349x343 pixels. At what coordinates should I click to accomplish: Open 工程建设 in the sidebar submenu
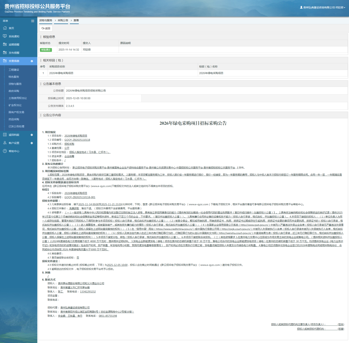(x=14, y=70)
